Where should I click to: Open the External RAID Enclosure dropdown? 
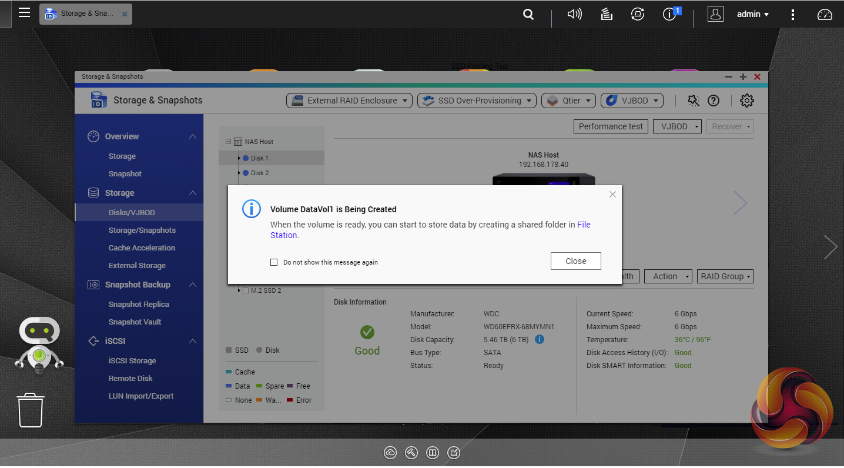click(x=349, y=101)
